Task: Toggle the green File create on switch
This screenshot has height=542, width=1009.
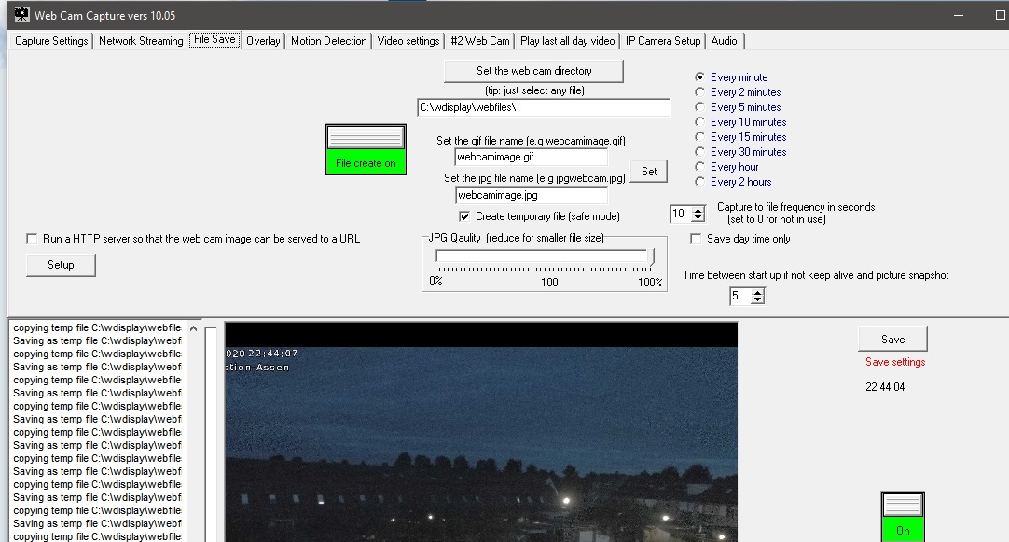Action: point(366,149)
